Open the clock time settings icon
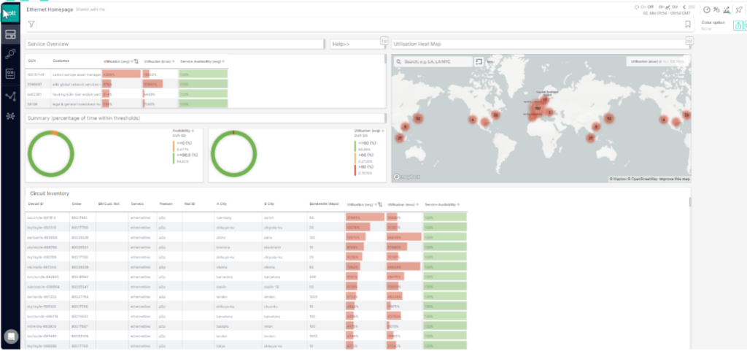The image size is (747, 351). pos(706,9)
